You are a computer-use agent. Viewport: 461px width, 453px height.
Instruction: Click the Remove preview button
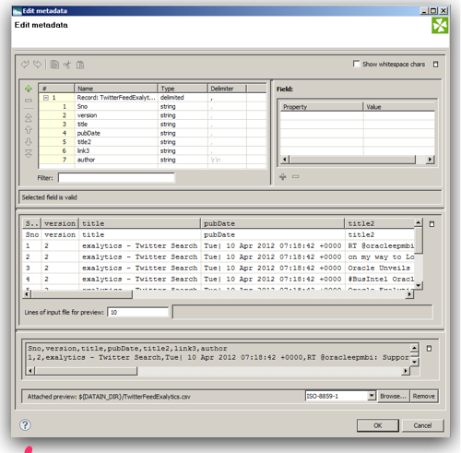tap(424, 396)
